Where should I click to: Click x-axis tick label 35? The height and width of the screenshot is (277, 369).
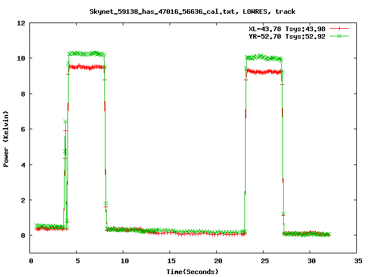pos(358,261)
